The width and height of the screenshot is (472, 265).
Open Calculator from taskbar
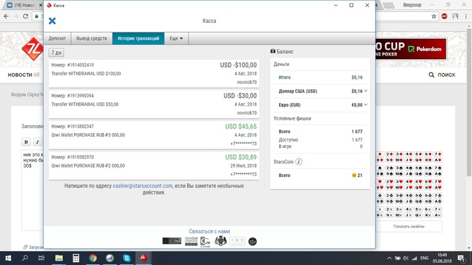[76, 258]
